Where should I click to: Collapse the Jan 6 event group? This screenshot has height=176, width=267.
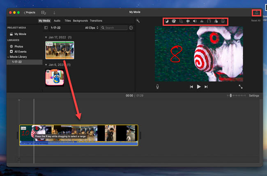point(46,65)
